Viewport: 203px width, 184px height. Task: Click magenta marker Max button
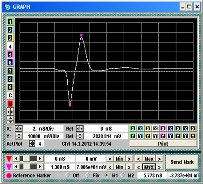point(149,167)
